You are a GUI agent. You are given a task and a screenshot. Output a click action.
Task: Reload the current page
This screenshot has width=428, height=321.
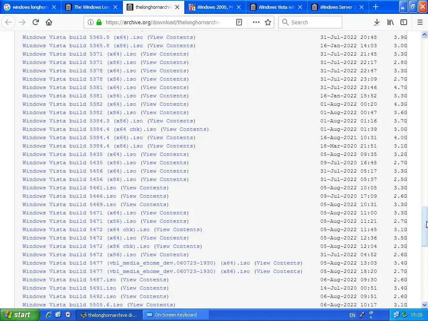(x=36, y=23)
